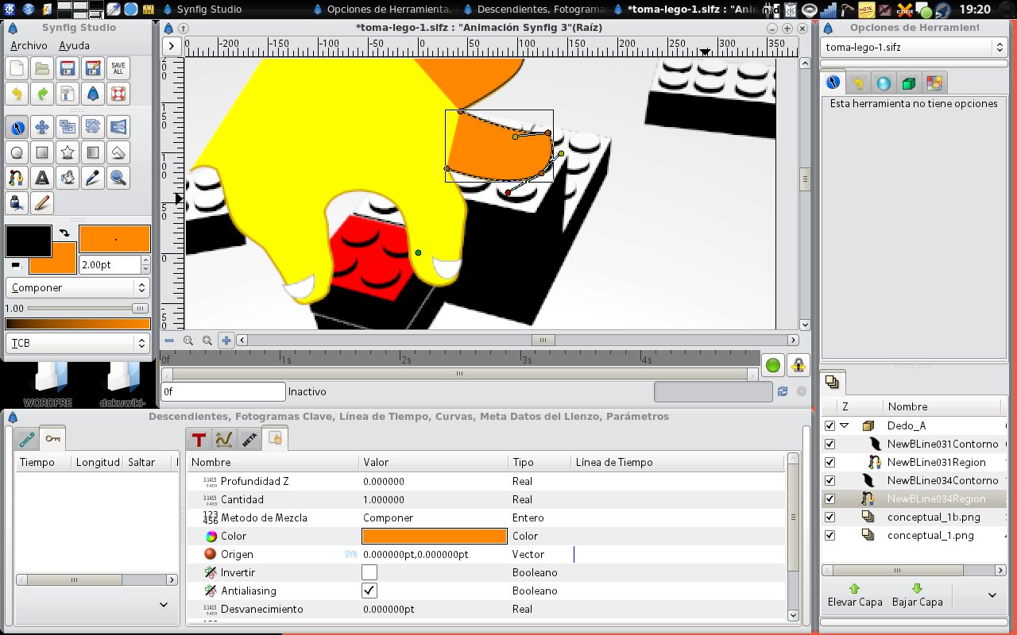Image resolution: width=1017 pixels, height=635 pixels.
Task: Redo with the green arrow icon
Action: point(43,94)
